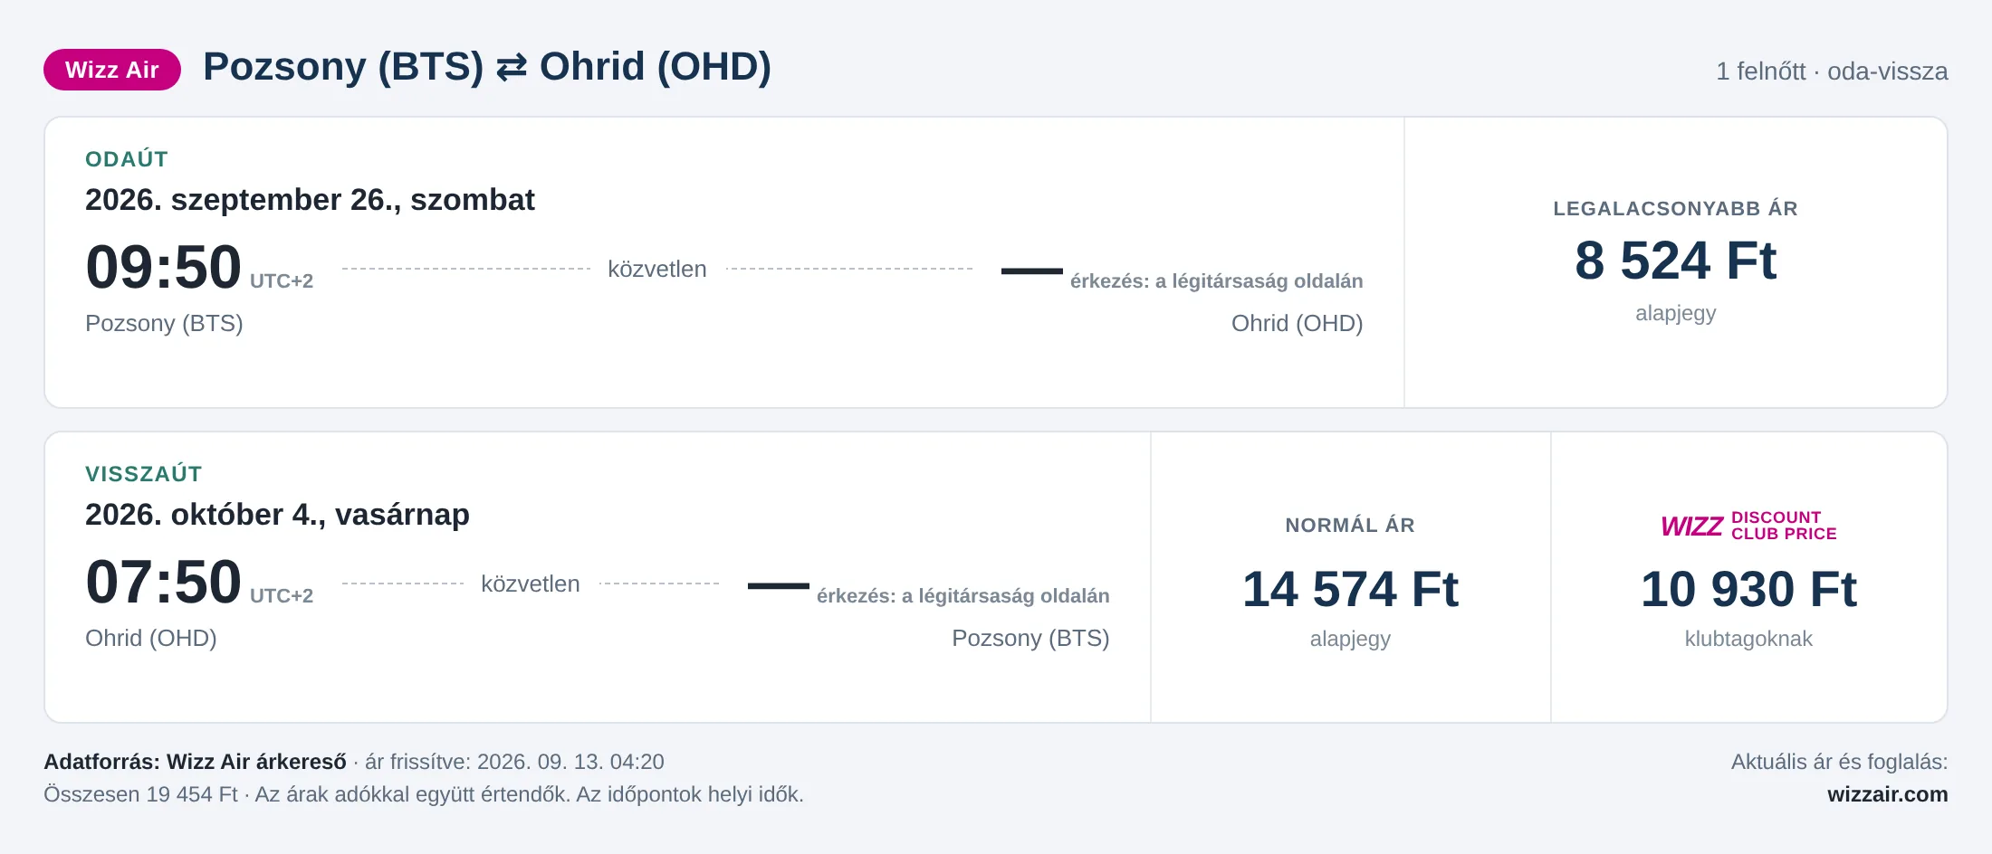
Task: Choose the 14 574 Ft normal fare
Action: point(1350,589)
